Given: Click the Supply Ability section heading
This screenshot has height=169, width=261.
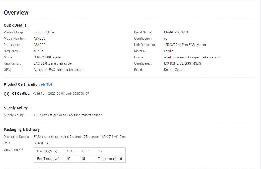Looking at the screenshot, I should coord(16,108).
